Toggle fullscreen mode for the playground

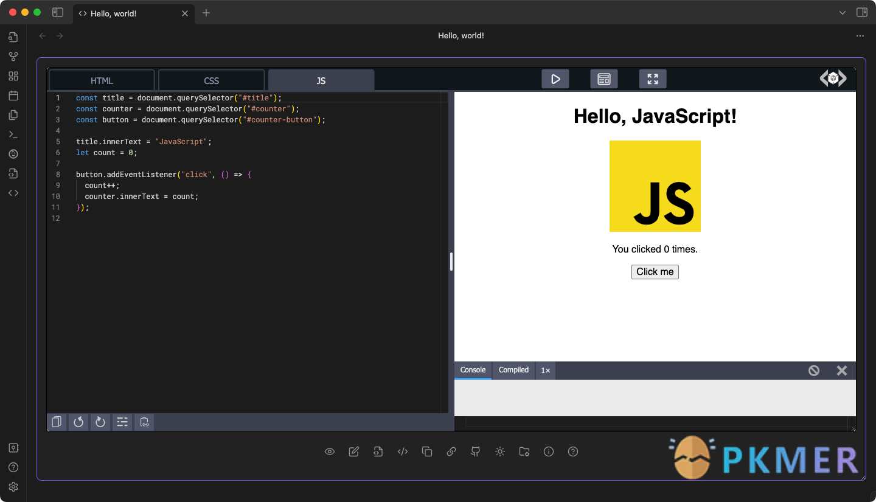point(653,79)
